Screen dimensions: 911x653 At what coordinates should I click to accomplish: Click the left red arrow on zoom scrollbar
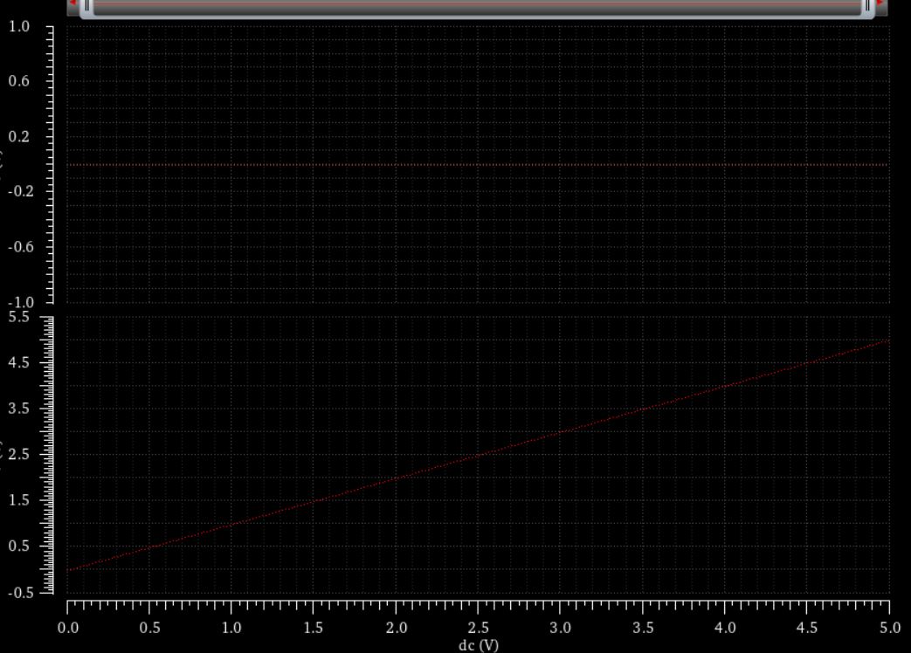(x=72, y=4)
